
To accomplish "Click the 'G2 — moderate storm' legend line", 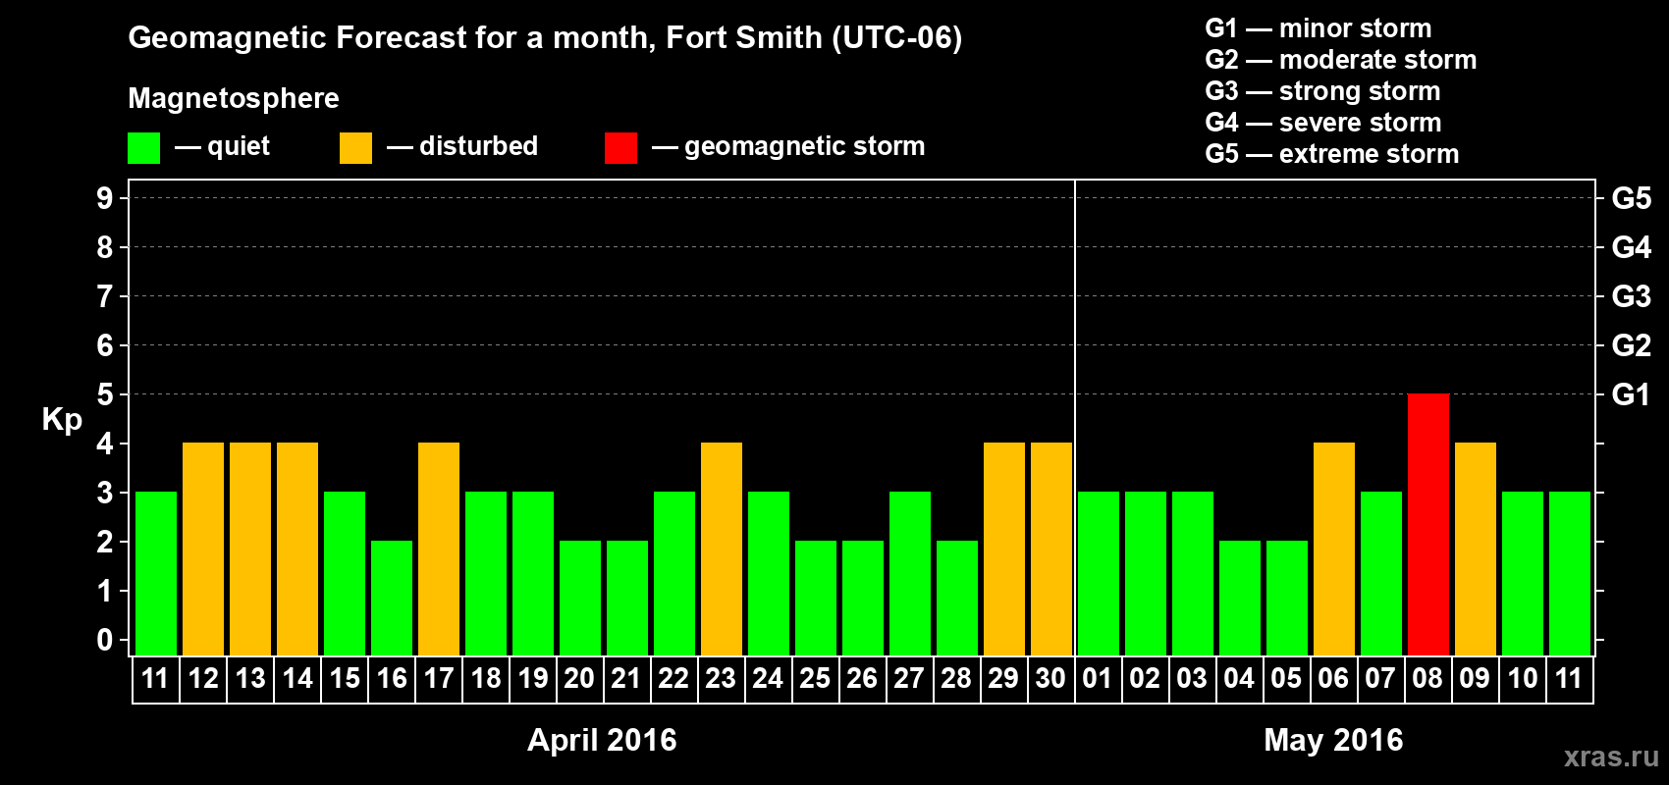I will pos(1341,60).
